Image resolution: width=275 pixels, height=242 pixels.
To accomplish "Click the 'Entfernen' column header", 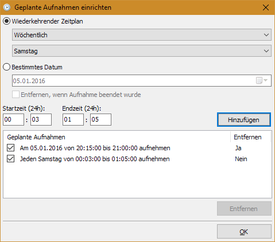I will [250, 137].
